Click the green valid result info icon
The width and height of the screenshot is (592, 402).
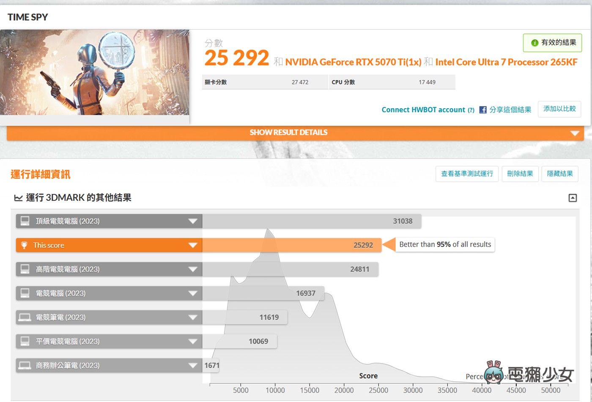coord(534,43)
